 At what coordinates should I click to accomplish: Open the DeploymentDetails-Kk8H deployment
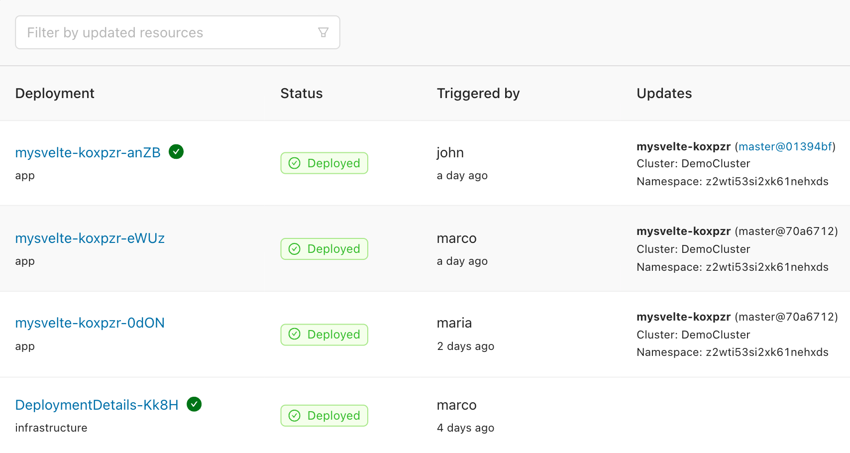click(x=97, y=405)
